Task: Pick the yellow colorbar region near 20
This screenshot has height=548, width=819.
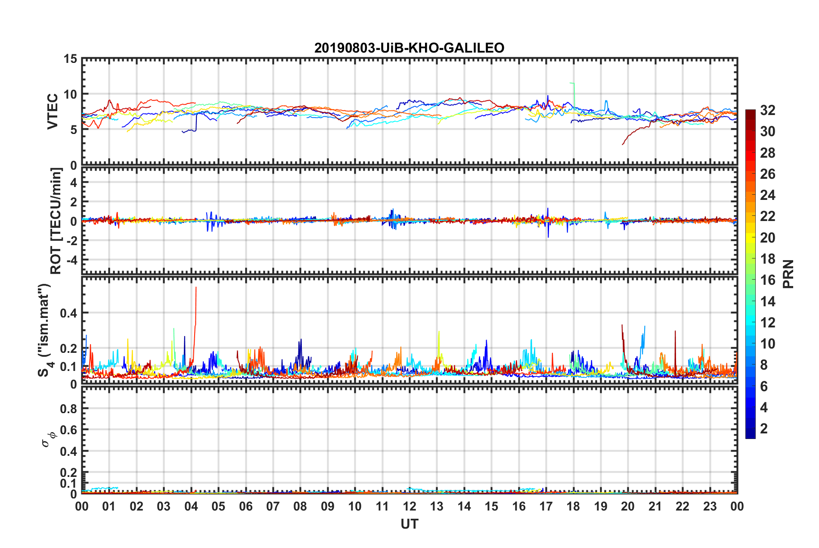Action: [x=750, y=237]
